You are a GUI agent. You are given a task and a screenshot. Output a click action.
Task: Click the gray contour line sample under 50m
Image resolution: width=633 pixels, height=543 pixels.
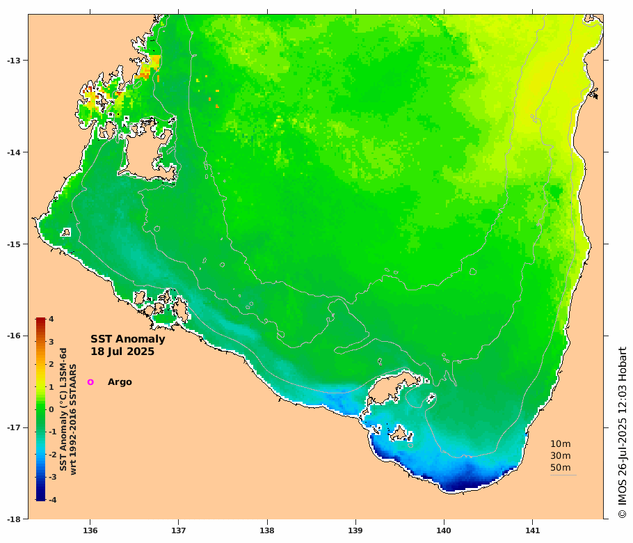point(563,475)
